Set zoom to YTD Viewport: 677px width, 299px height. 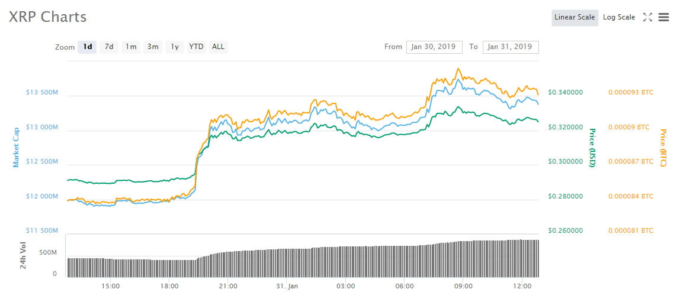[x=197, y=47]
